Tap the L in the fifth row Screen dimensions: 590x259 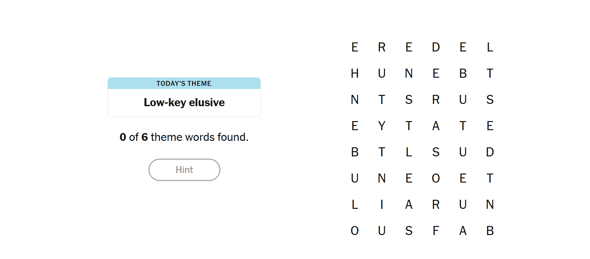pyautogui.click(x=409, y=152)
